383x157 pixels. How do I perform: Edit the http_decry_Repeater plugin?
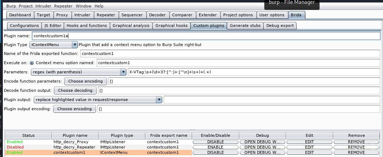tap(309, 147)
